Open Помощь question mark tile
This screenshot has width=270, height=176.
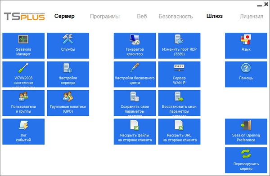click(246, 74)
